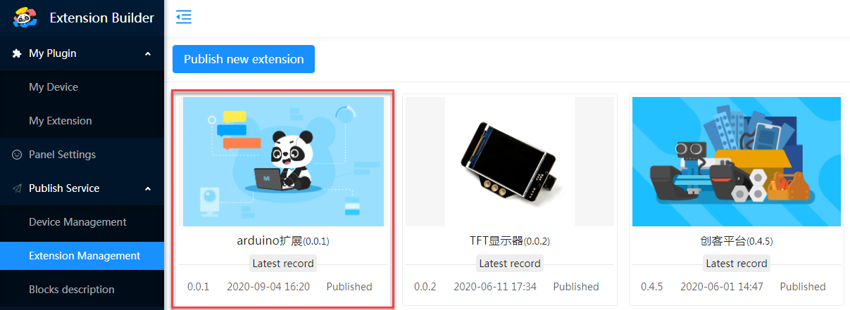The height and width of the screenshot is (310, 850).
Task: Open Blocks description menu item
Action: [x=82, y=290]
